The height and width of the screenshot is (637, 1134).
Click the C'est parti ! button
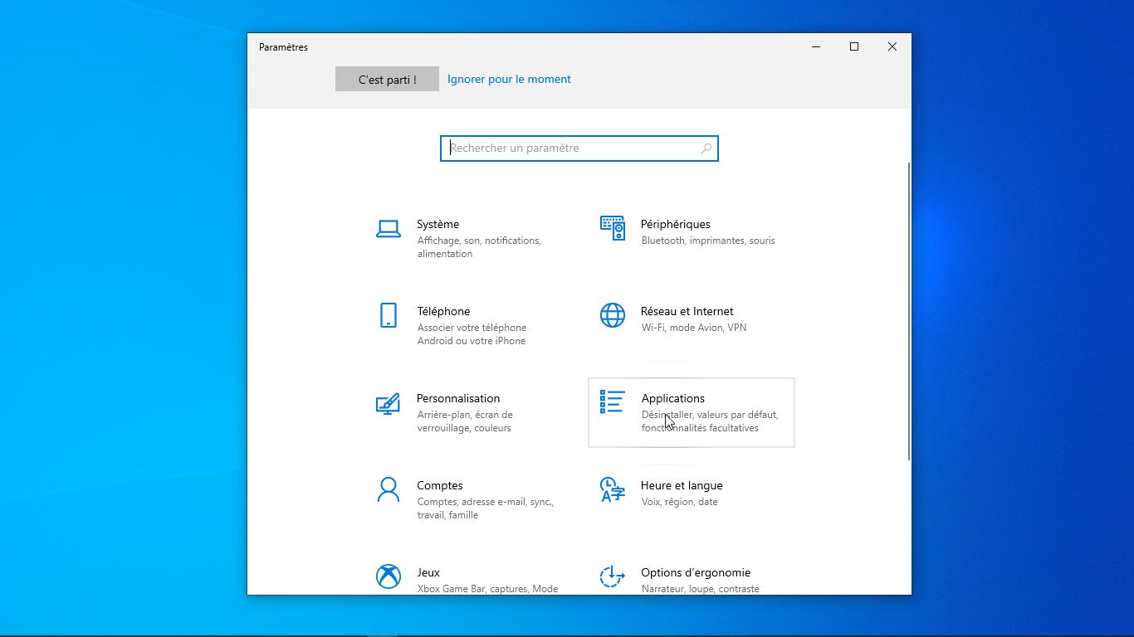(x=387, y=79)
